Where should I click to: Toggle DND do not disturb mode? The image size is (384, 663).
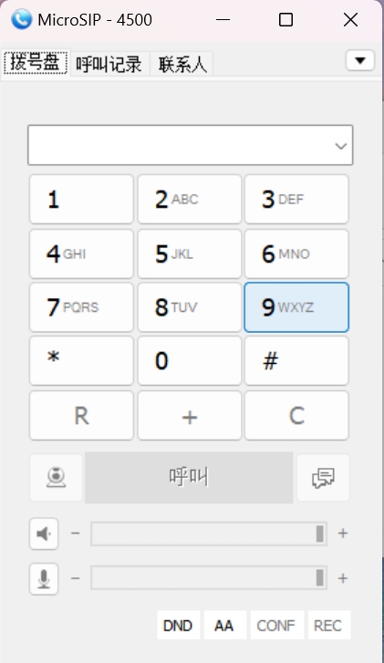tap(178, 626)
